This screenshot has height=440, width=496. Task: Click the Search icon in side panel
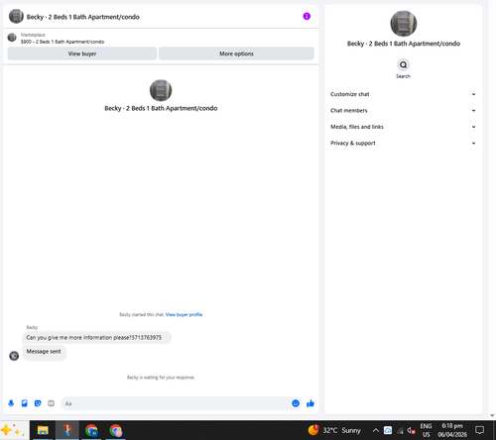pyautogui.click(x=403, y=64)
